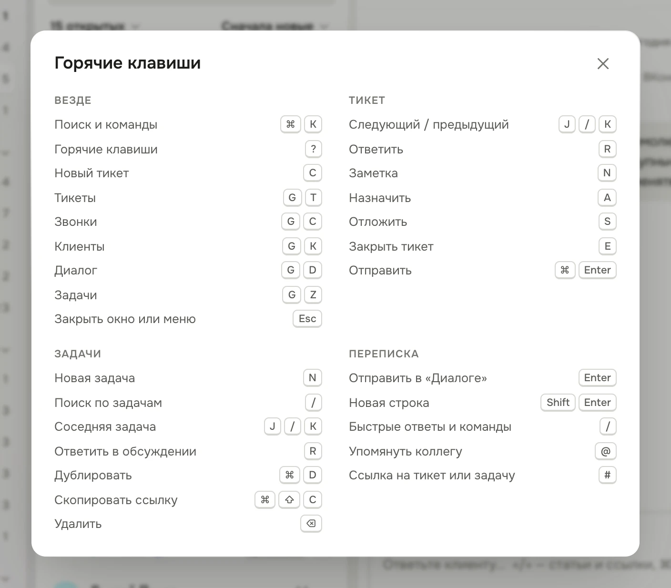Click the Новый тикет shortcut label
This screenshot has width=671, height=588.
91,173
